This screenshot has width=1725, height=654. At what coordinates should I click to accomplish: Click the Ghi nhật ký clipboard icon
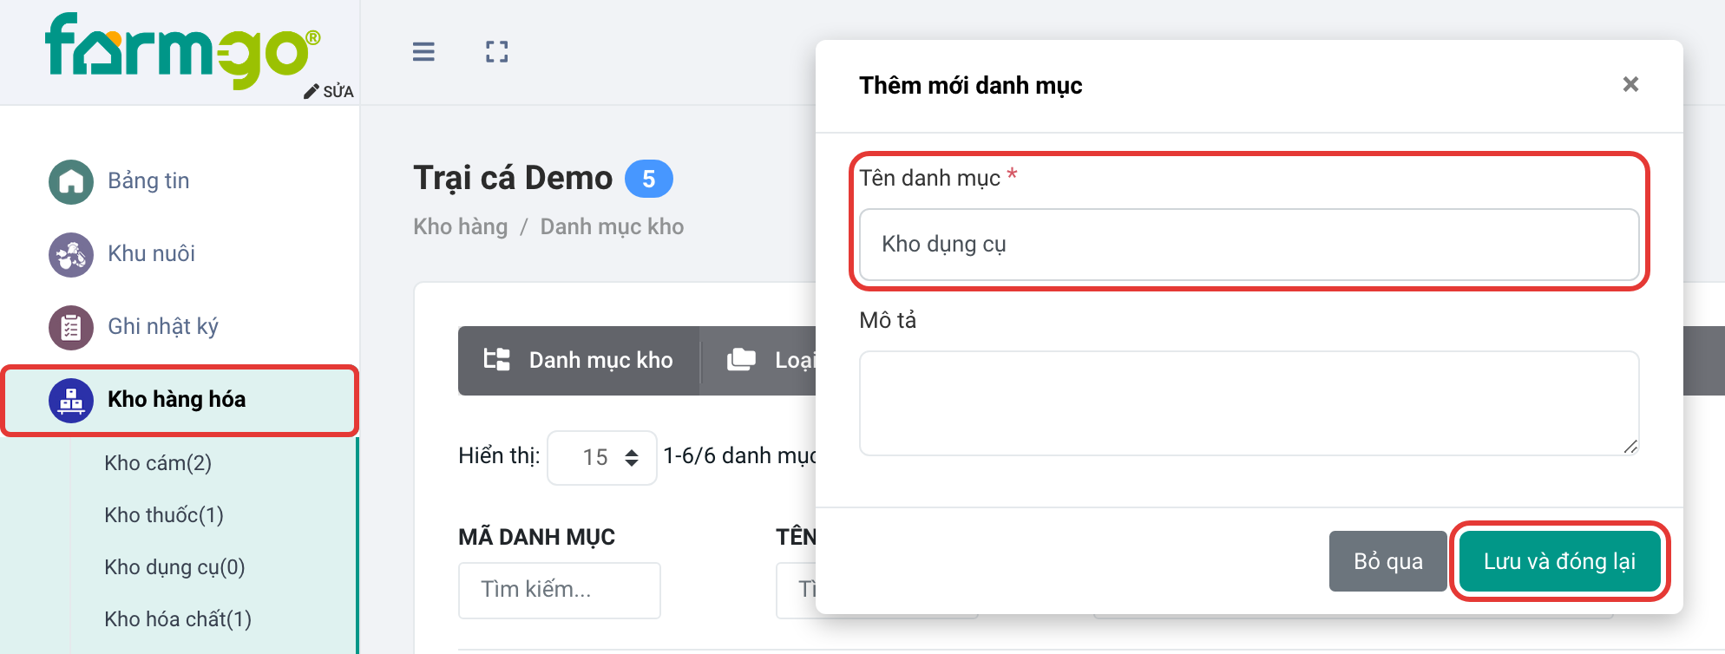(x=71, y=327)
